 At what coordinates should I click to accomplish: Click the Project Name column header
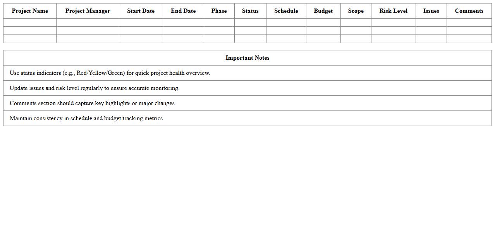[x=30, y=11]
